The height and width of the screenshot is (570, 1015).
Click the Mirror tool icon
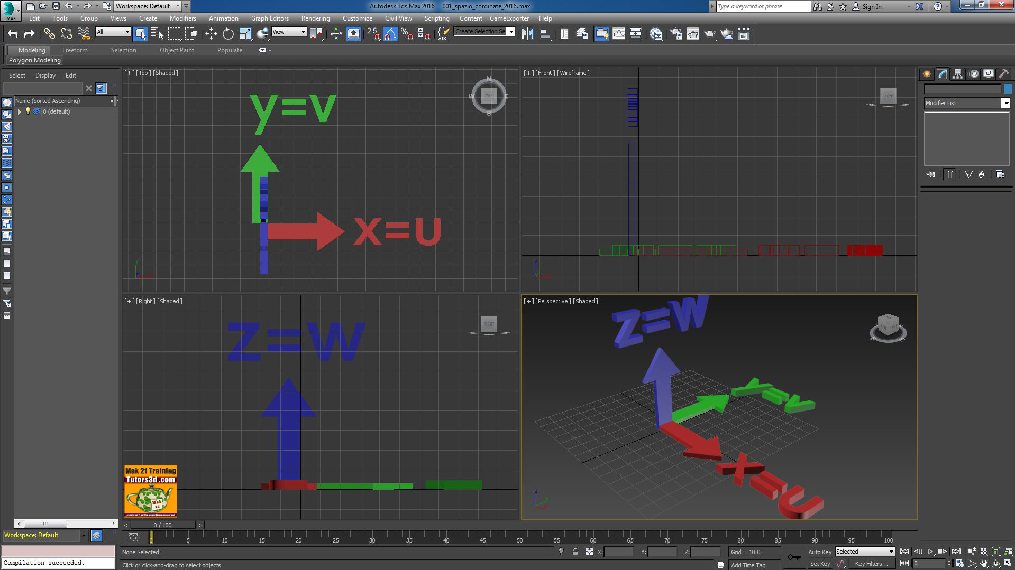pos(527,34)
